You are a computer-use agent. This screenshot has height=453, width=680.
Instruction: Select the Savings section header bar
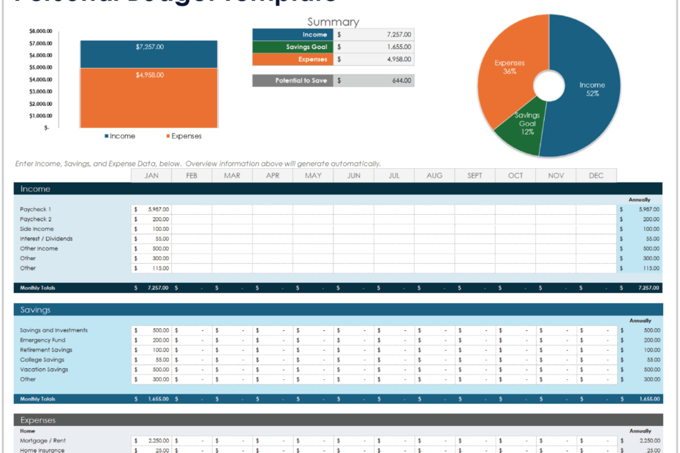click(339, 310)
